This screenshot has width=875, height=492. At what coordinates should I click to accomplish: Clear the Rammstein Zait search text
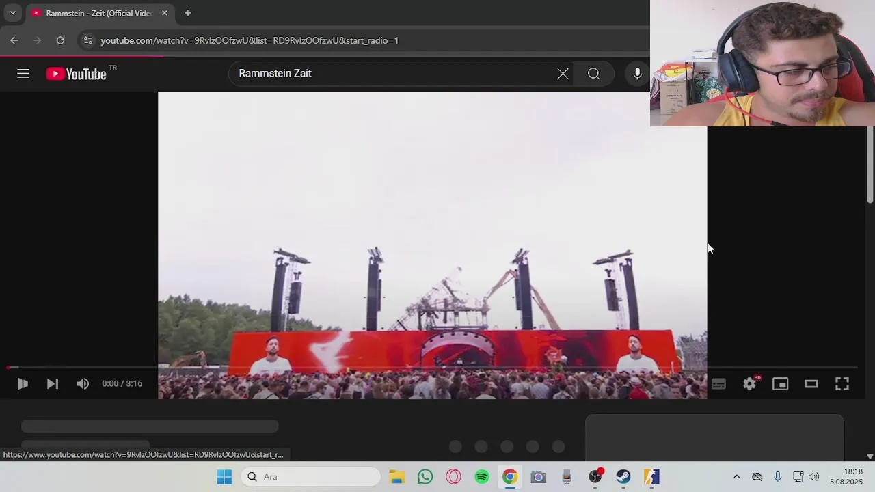click(563, 74)
